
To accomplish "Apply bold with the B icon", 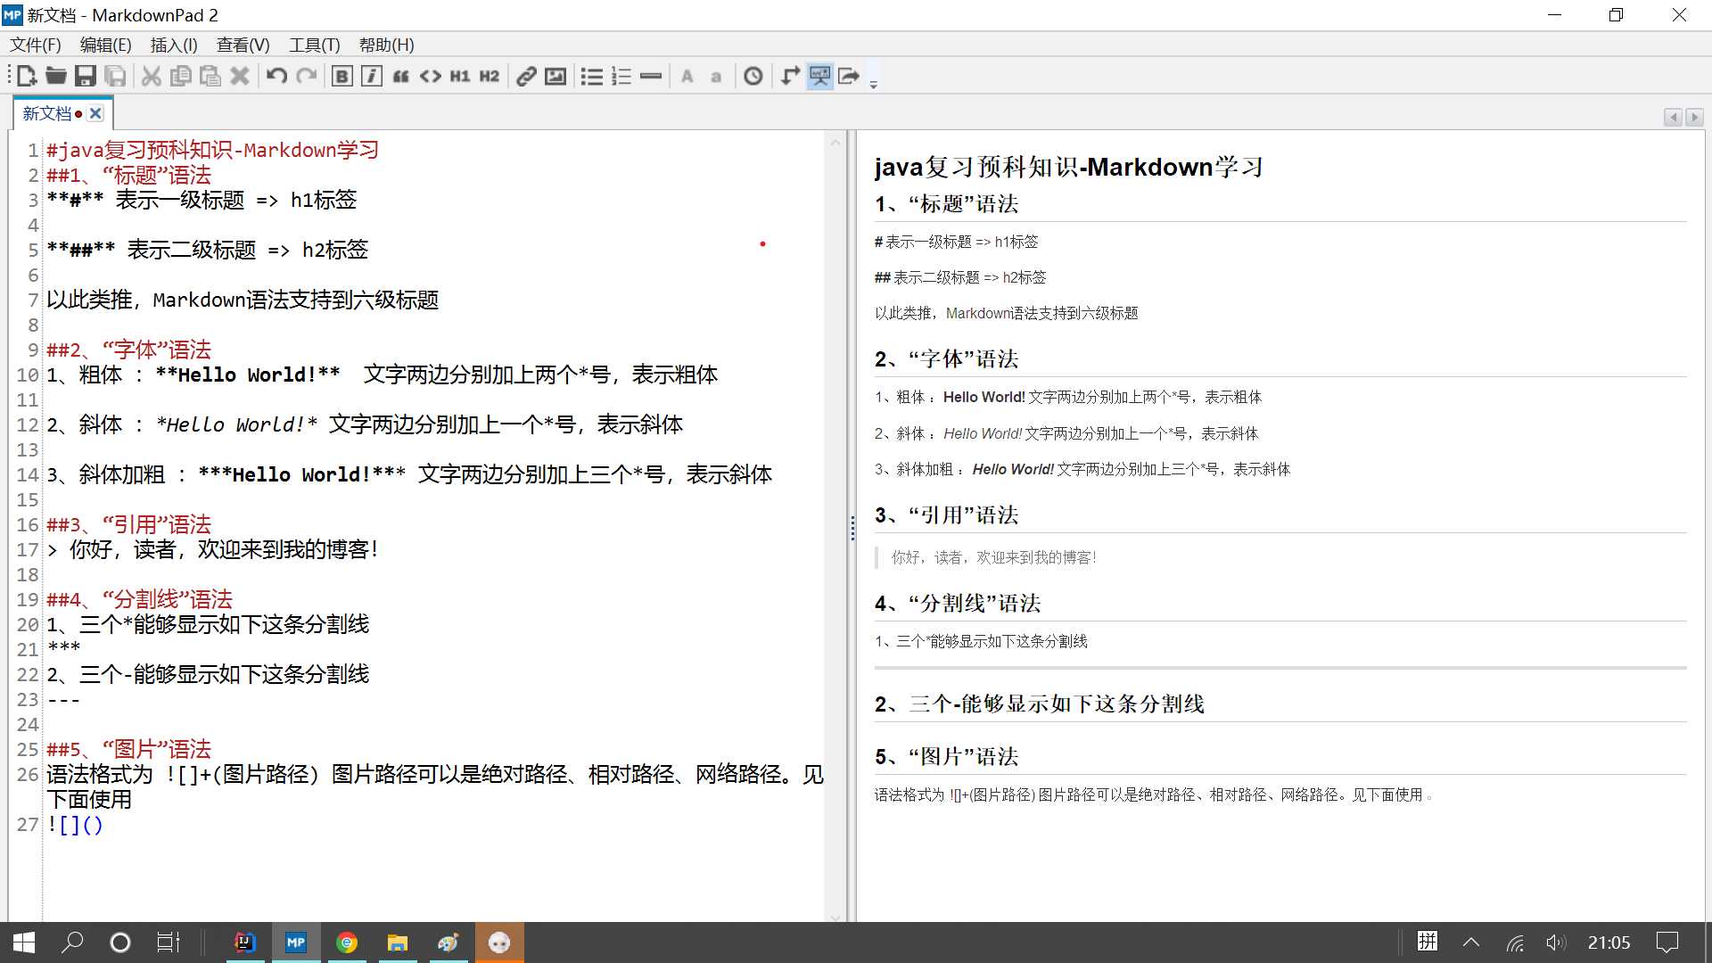I will click(x=342, y=77).
